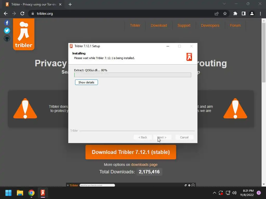Click the page vertical scrollbar

(x=264, y=52)
